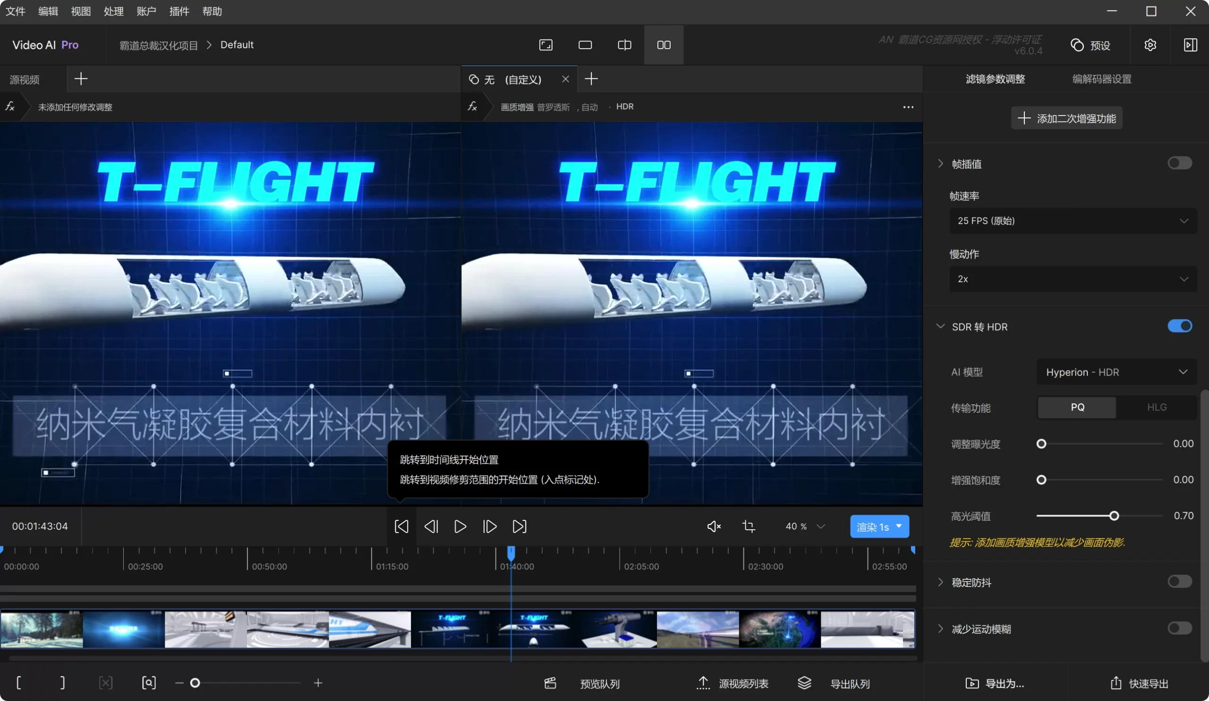Screen dimensions: 1209x701
Task: Open the 源视频列表 source list
Action: tap(732, 684)
